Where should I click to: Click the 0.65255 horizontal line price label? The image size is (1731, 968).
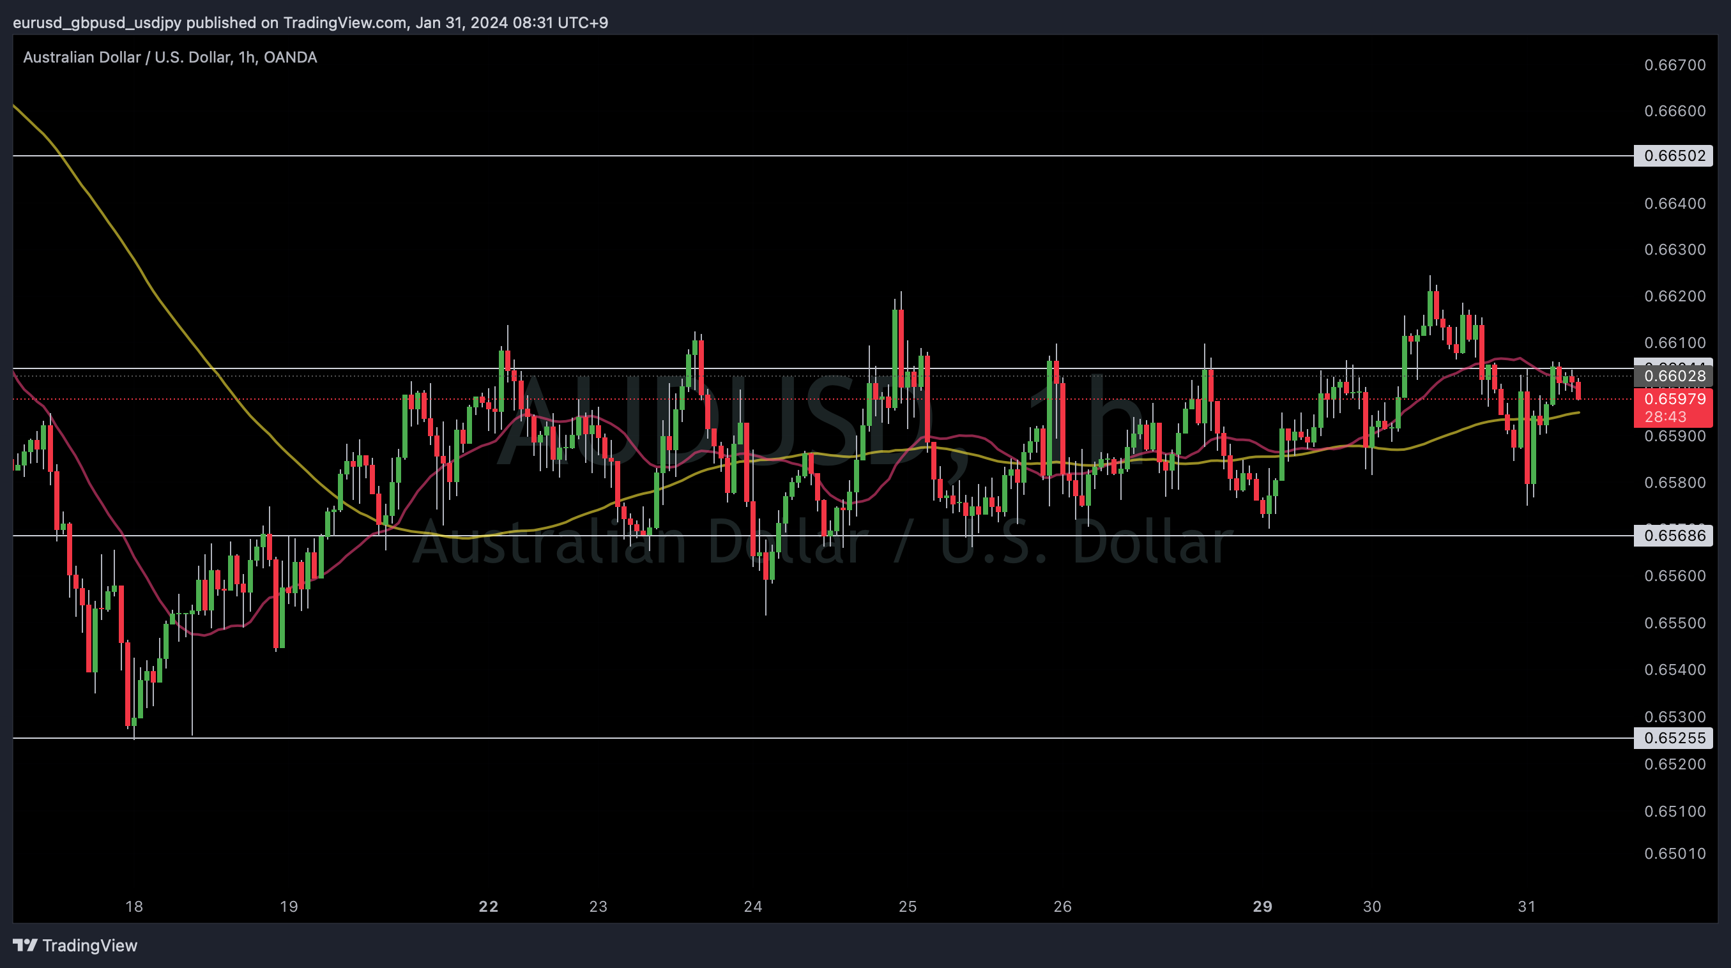tap(1674, 737)
